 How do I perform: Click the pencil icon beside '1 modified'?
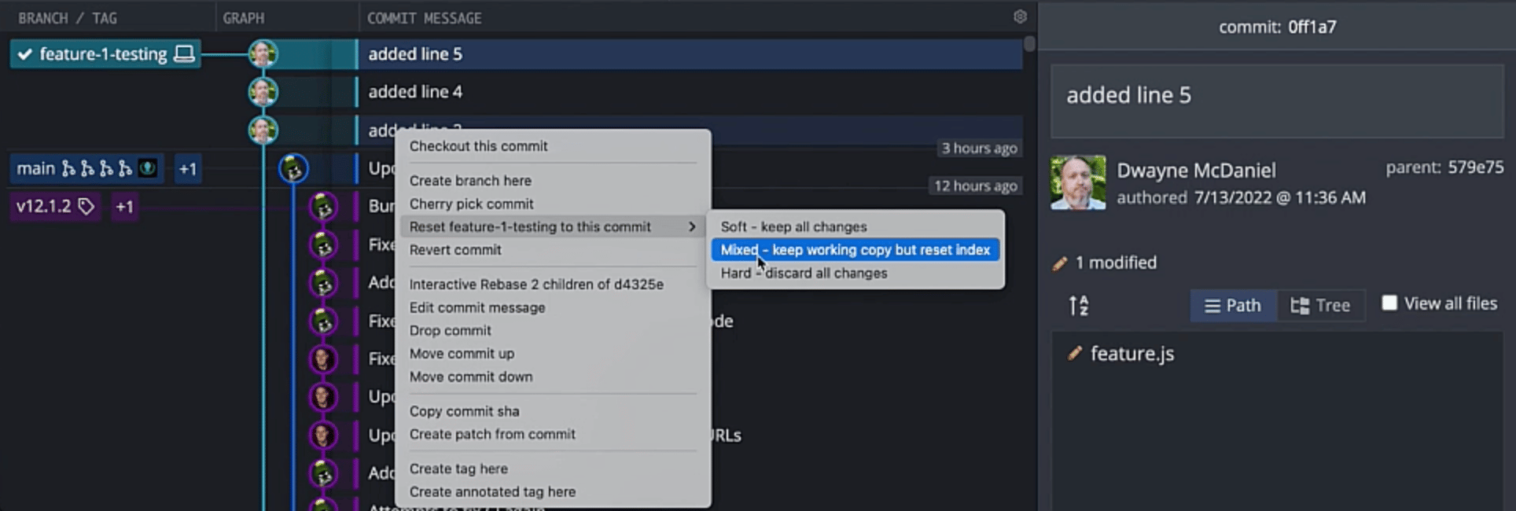(1058, 263)
